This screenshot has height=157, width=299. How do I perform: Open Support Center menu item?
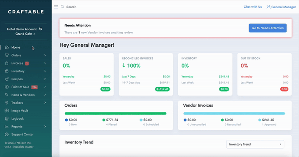coord(22,134)
